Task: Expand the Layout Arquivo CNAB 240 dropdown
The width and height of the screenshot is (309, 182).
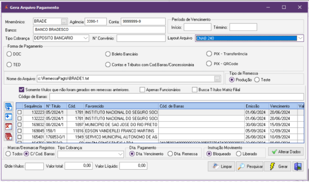Action: 301,38
